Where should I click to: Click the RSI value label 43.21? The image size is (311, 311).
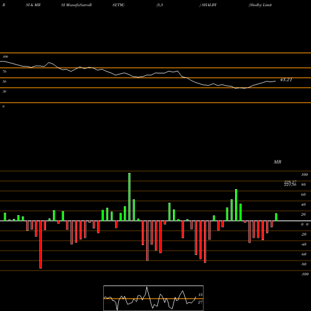(286, 80)
